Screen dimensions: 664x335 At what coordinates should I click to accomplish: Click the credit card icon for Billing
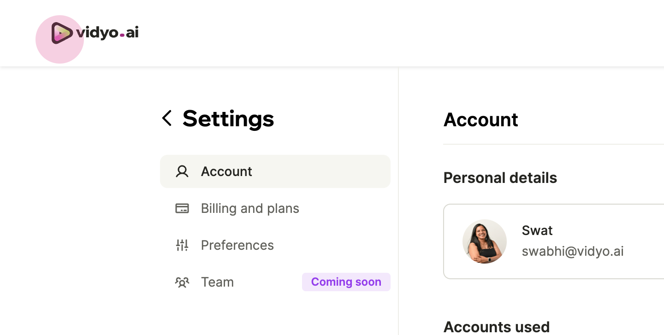pyautogui.click(x=182, y=208)
